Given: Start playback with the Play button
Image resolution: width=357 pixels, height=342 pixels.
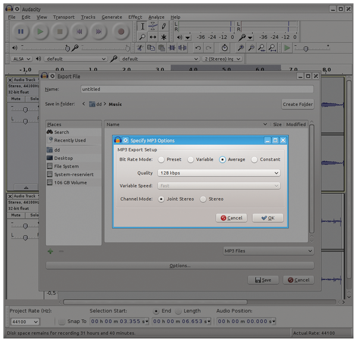Looking at the screenshot, I should 40,32.
